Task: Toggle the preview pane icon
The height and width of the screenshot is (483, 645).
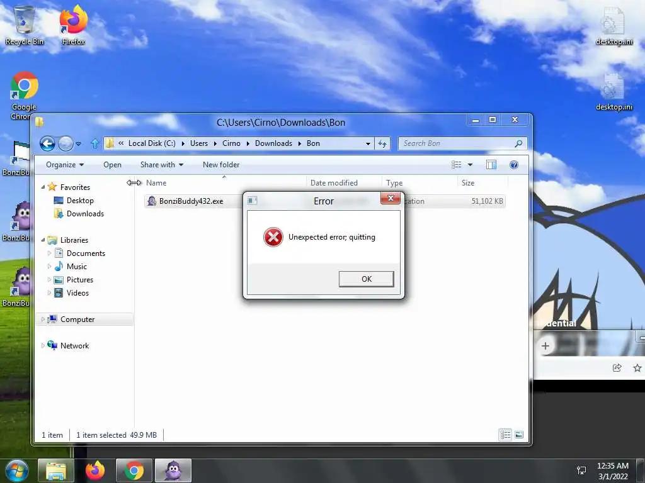Action: [491, 165]
